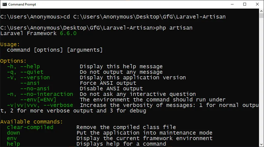The image size is (264, 147).
Task: Click the green "down" command name
Action: (x=14, y=133)
